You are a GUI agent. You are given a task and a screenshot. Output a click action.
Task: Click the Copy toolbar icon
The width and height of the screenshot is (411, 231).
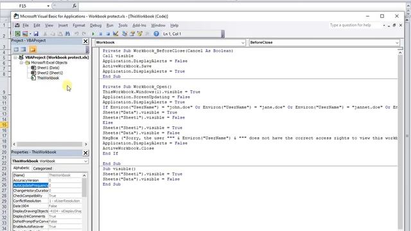(x=53, y=34)
